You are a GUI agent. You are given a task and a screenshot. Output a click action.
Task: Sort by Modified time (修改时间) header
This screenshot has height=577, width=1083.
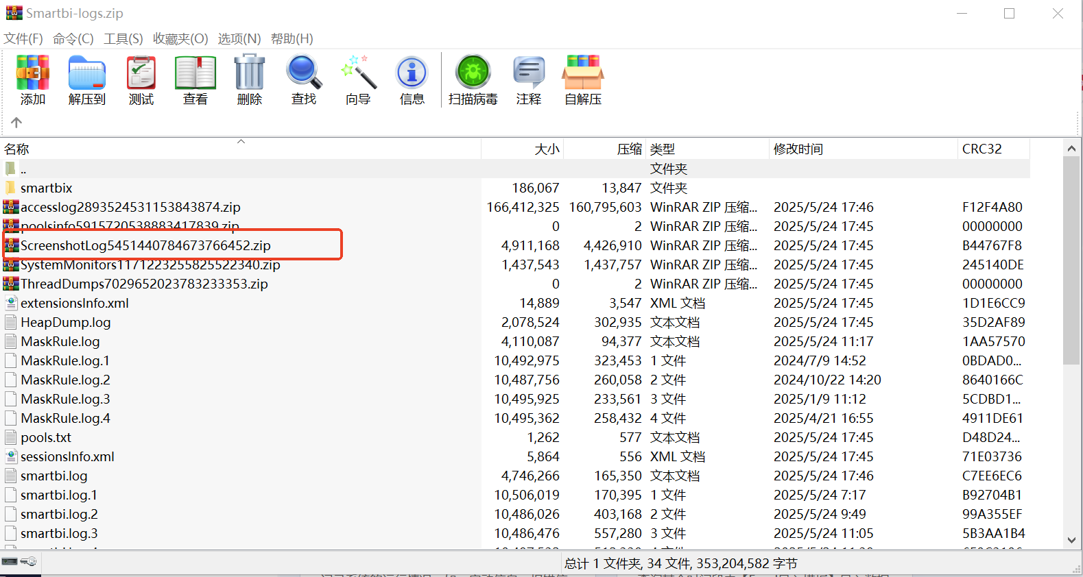click(864, 149)
